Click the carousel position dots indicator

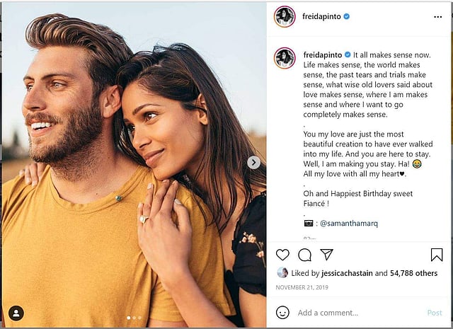(134, 318)
